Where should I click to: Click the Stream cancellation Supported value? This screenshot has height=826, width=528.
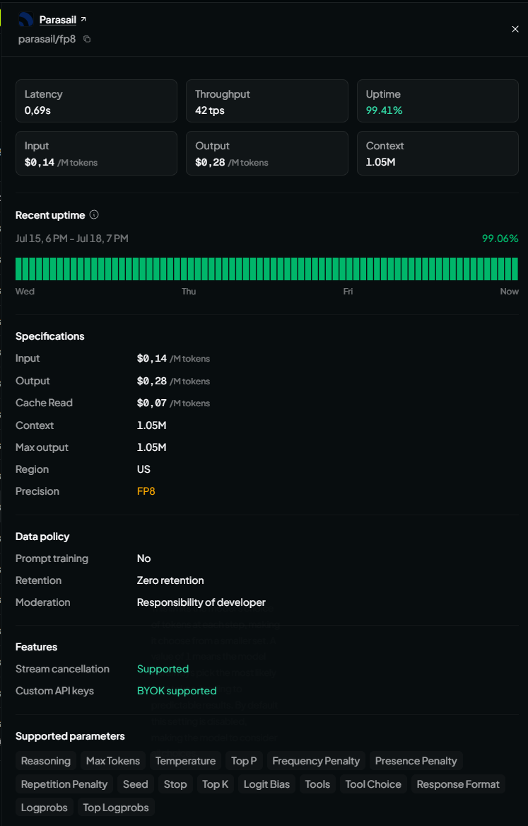[163, 669]
